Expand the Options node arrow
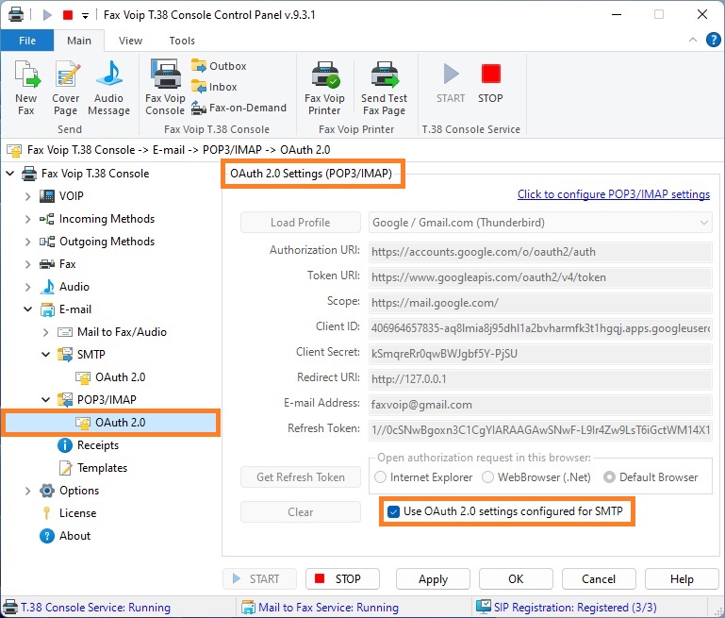This screenshot has width=725, height=618. point(27,491)
